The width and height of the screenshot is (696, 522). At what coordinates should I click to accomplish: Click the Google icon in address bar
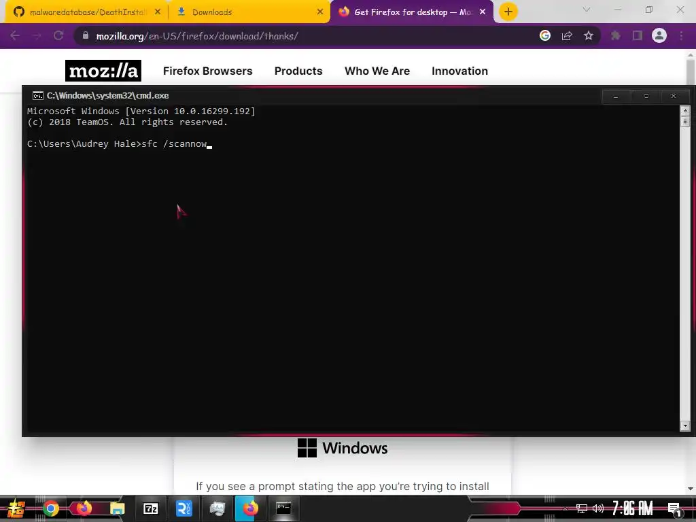[x=545, y=35]
